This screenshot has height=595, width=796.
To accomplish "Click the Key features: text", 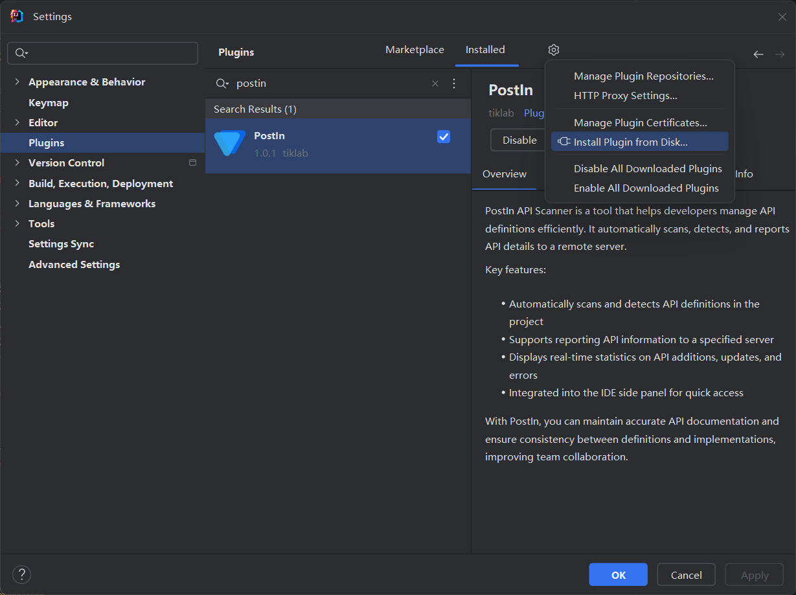I will 516,269.
